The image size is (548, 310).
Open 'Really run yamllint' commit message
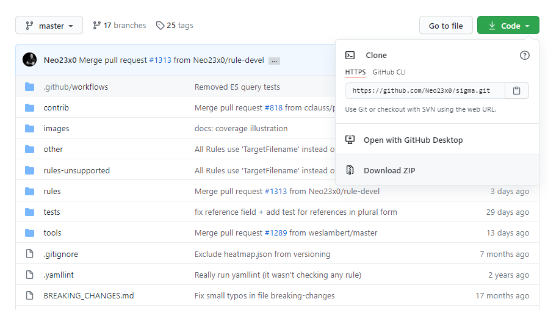278,275
